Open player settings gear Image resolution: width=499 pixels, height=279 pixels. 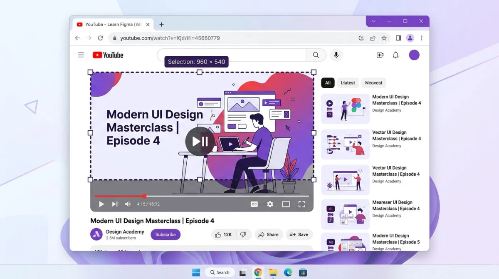click(x=270, y=204)
